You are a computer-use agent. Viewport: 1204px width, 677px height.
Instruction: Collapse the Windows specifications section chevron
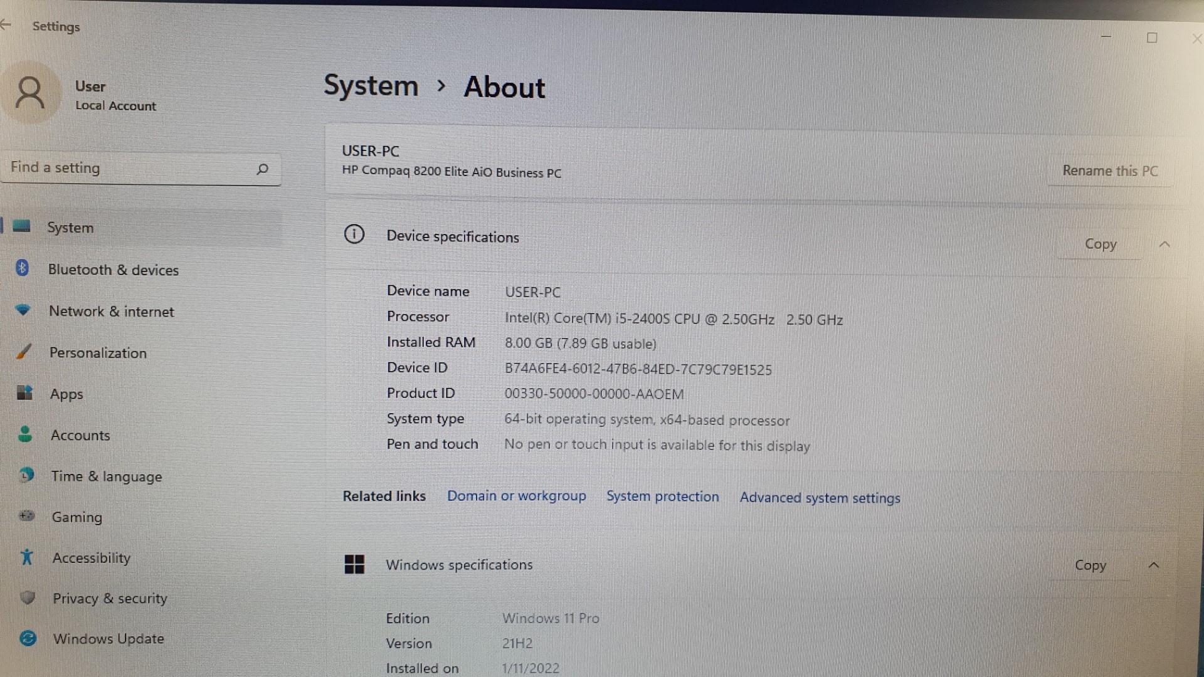(x=1154, y=565)
